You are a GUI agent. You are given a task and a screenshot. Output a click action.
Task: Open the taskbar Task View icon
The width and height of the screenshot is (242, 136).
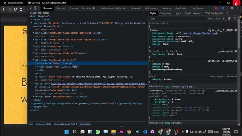click(82, 132)
